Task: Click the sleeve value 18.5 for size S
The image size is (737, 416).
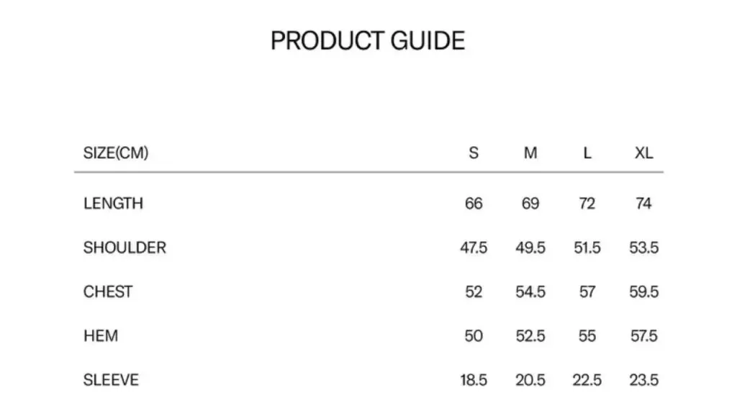Action: (474, 380)
